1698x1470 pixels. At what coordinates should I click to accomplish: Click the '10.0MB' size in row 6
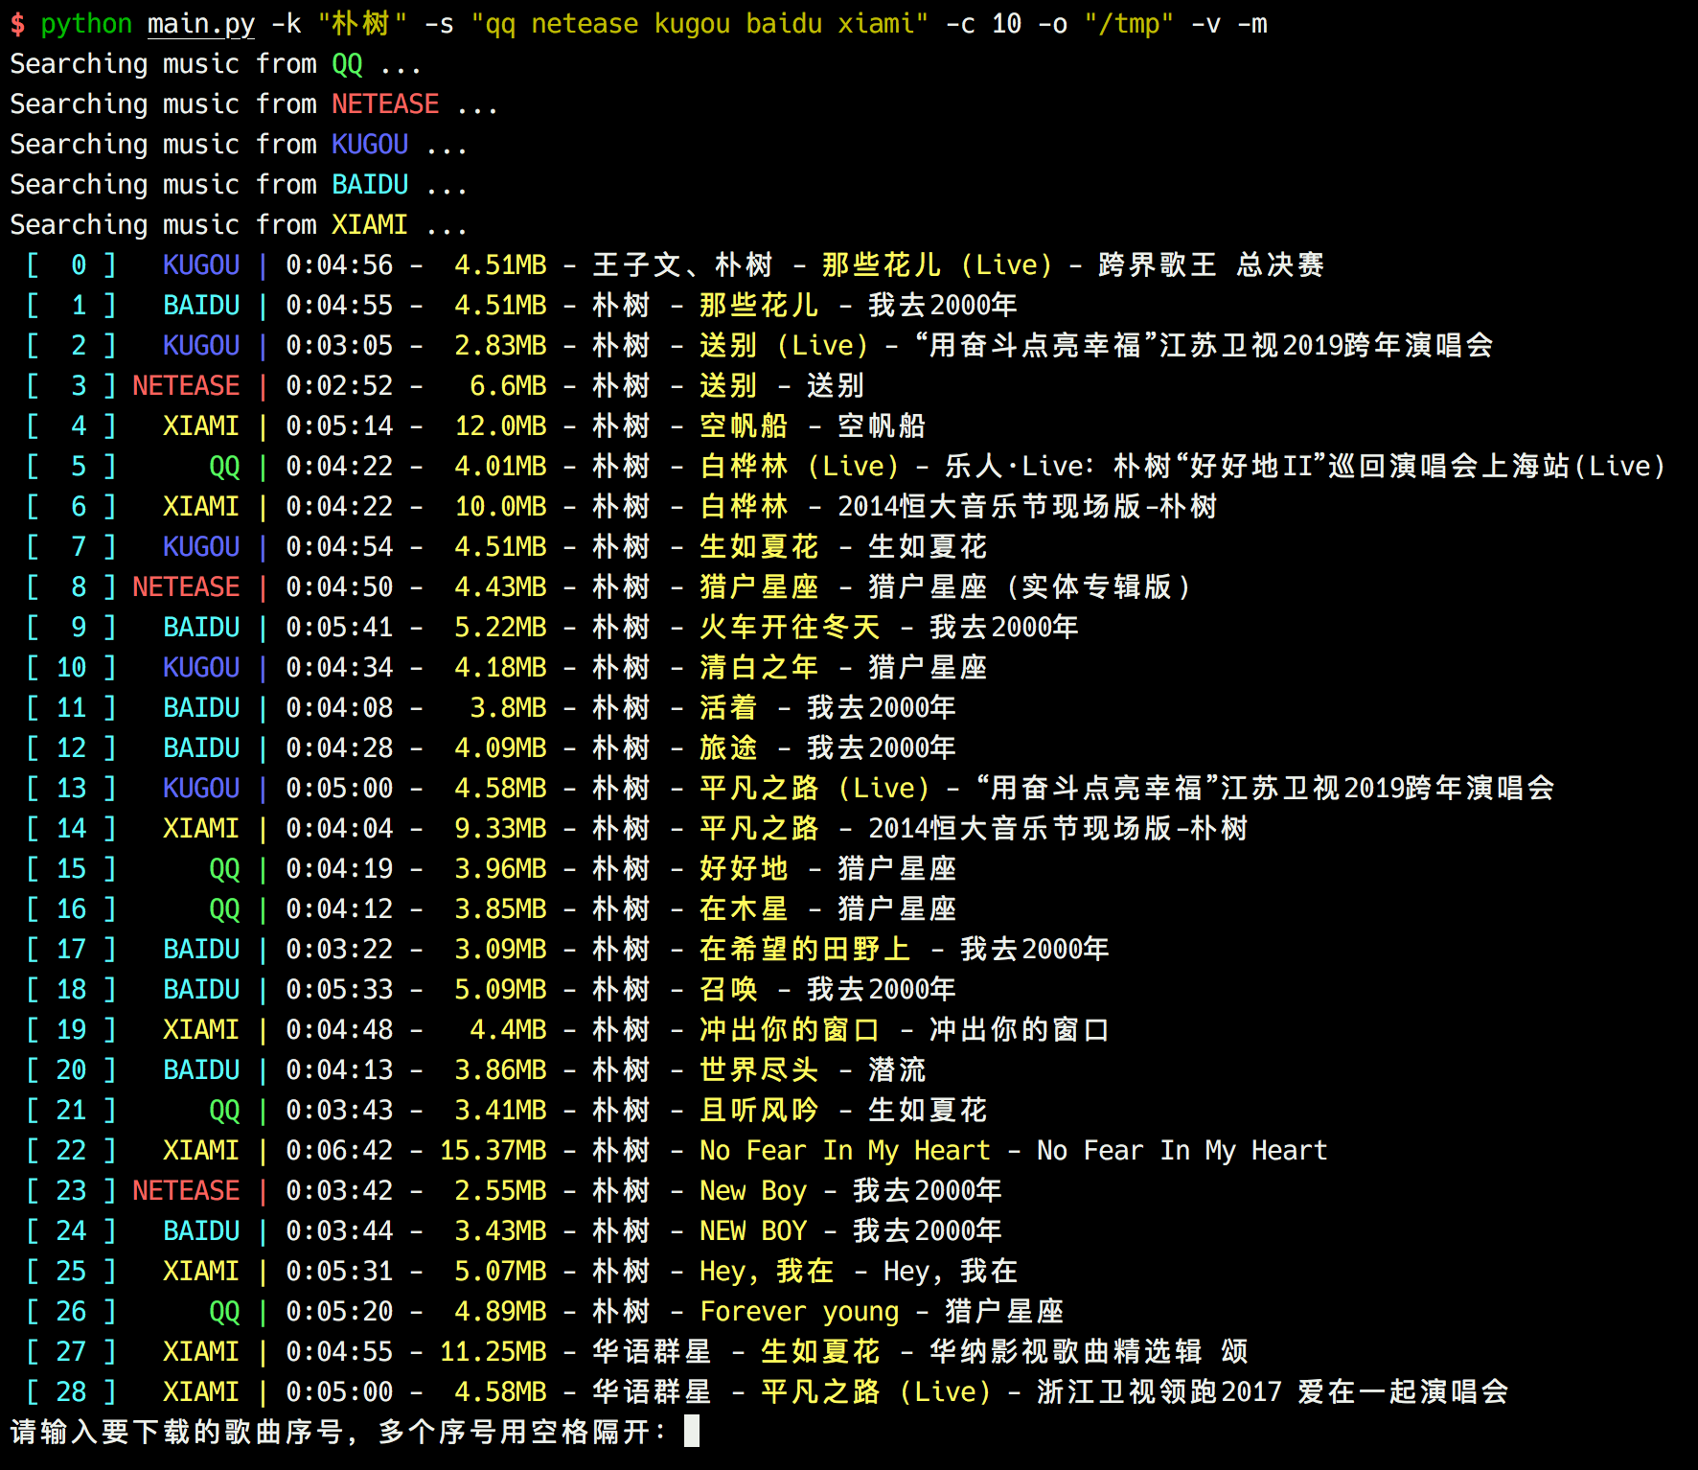pyautogui.click(x=500, y=506)
